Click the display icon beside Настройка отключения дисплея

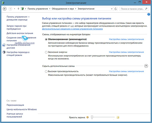(x=4, y=45)
